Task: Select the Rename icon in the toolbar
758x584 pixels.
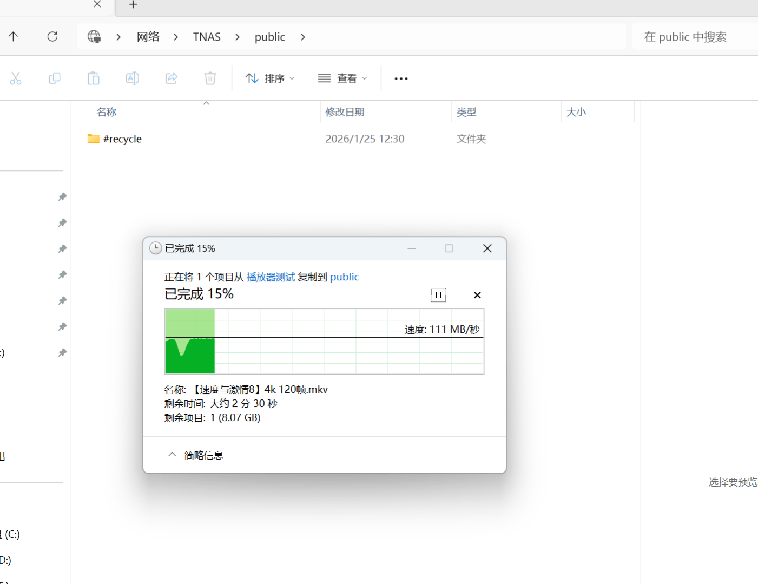Action: pos(132,78)
